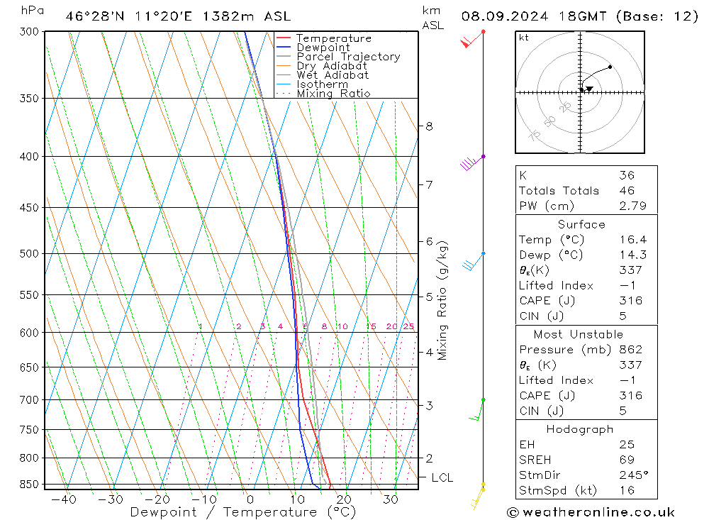Click the 'hPa' axis unit label
Image resolution: width=709 pixels, height=520 pixels.
33,11
